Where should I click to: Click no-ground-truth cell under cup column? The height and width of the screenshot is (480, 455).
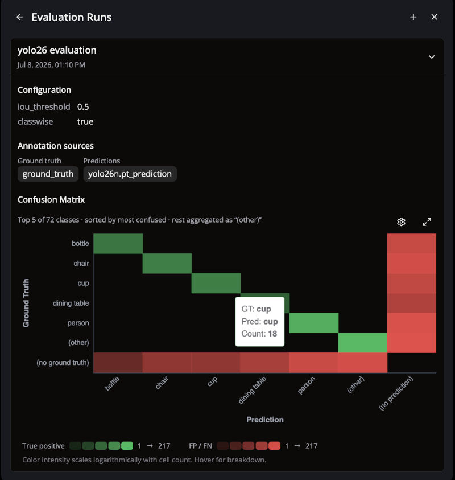click(216, 363)
